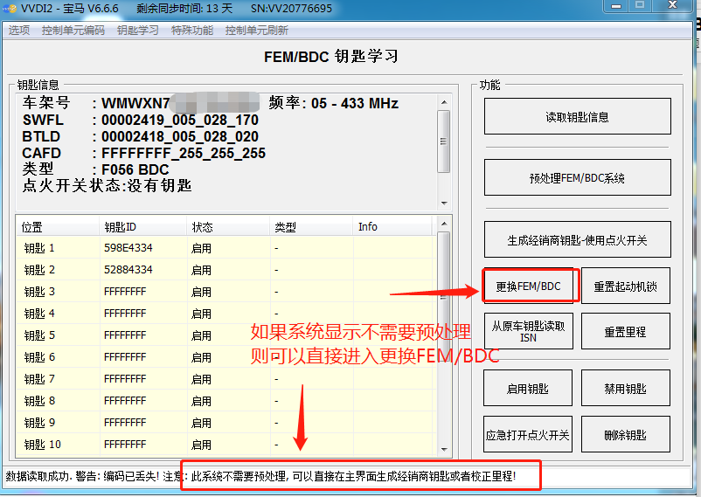Click the 从原车钥匙读取ISN button
Screen dimensions: 701x497
528,331
